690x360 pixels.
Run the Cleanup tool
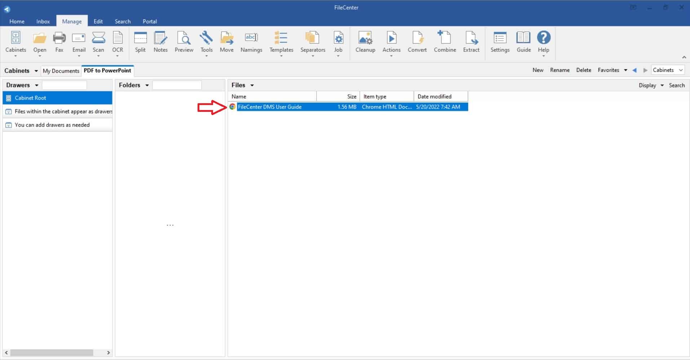click(x=365, y=42)
